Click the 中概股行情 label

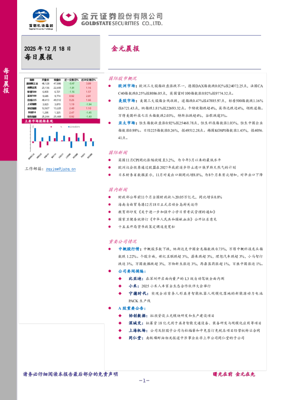[129, 249]
